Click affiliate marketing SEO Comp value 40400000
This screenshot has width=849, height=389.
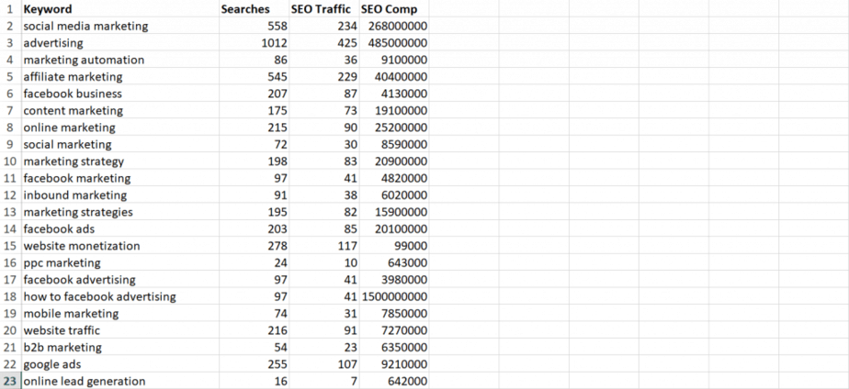pyautogui.click(x=397, y=77)
